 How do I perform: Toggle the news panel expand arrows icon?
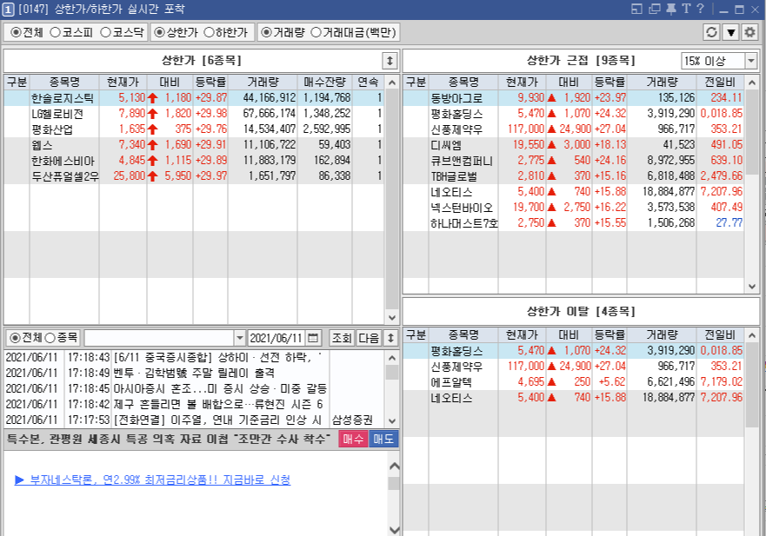(x=390, y=338)
